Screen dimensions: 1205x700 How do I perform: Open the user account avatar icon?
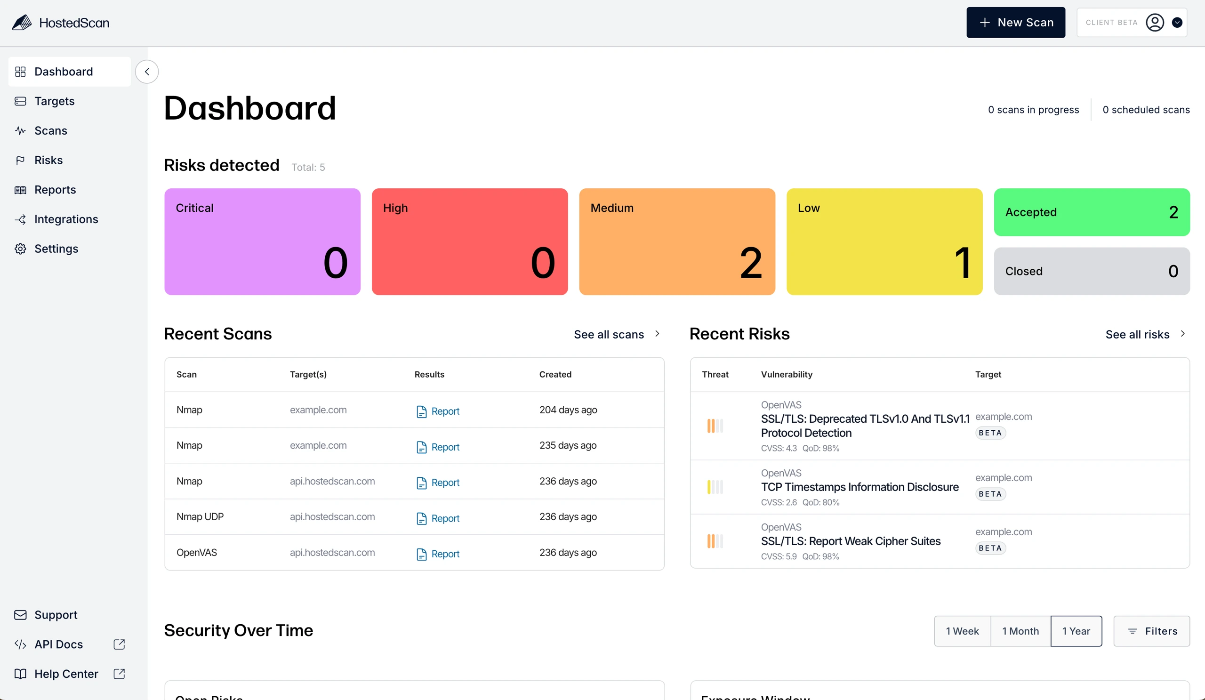point(1154,23)
